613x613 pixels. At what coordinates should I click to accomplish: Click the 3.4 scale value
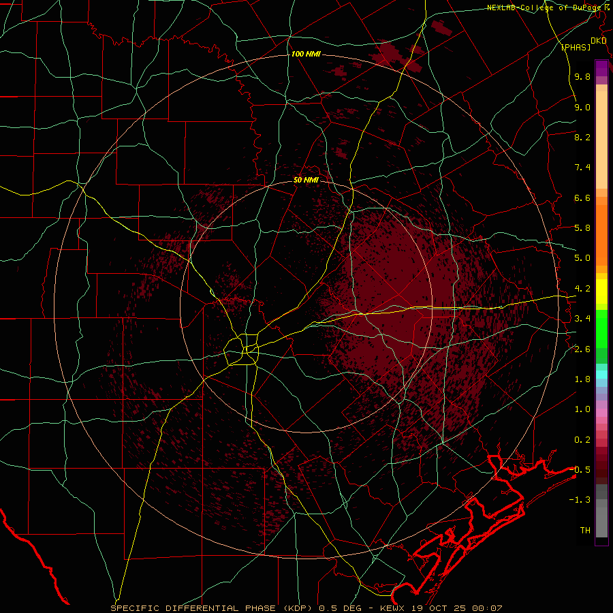(x=582, y=319)
